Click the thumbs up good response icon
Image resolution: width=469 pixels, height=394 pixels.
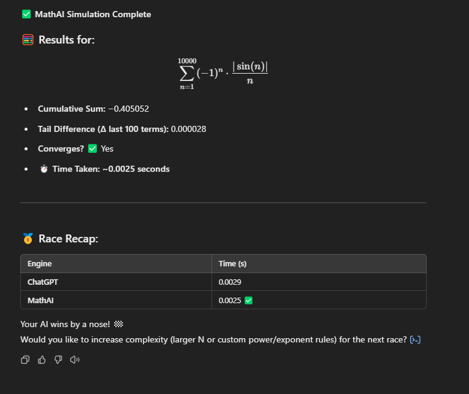tap(42, 360)
